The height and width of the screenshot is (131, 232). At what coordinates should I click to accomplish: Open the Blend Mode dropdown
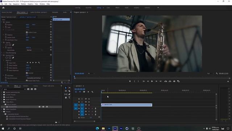point(35,50)
